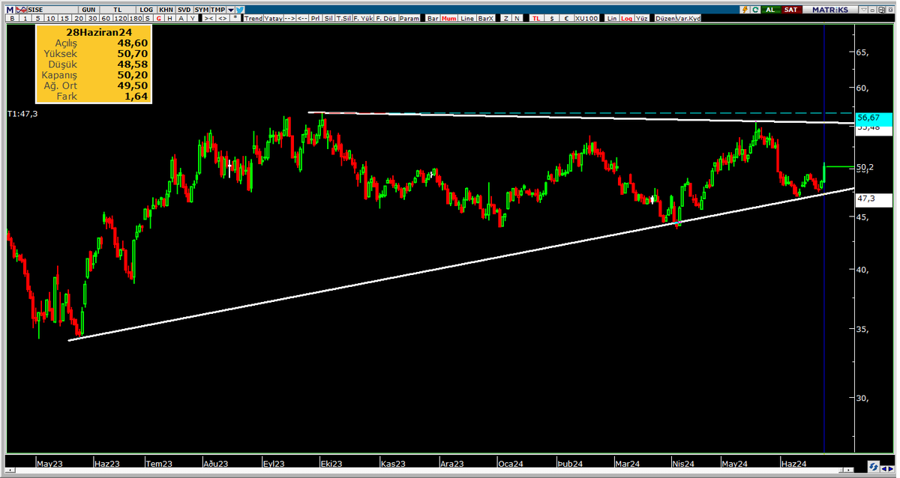900x478 pixels.
Task: Select the S period button
Action: click(x=148, y=18)
